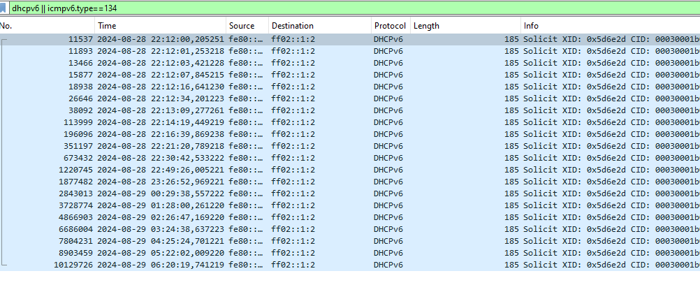Select packet number 18938
This screenshot has width=700, height=285.
[x=350, y=87]
